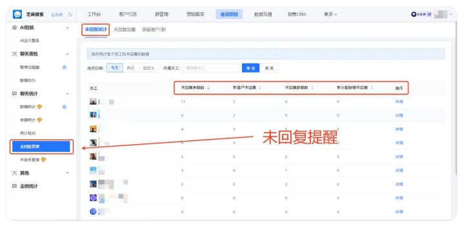Sort by the 未回复单聊数 column arrows
The width and height of the screenshot is (464, 234).
click(208, 87)
